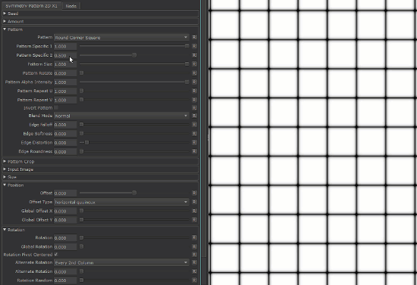This screenshot has height=285, width=417.
Task: Click the reset icon for Pattern Specific 1
Action: pyautogui.click(x=194, y=46)
